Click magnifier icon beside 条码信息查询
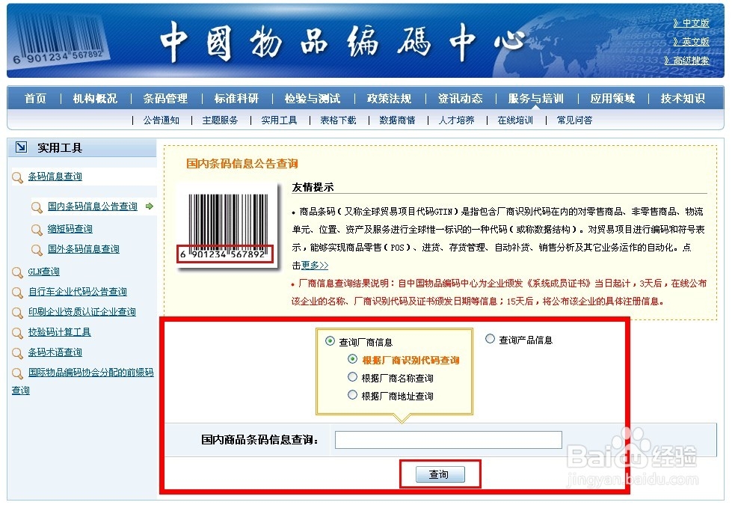Viewport: 738px width, 505px height. (17, 177)
